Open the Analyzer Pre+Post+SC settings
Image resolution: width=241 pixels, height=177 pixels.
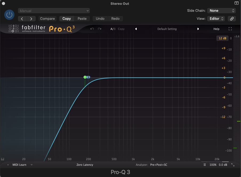pyautogui.click(x=159, y=165)
